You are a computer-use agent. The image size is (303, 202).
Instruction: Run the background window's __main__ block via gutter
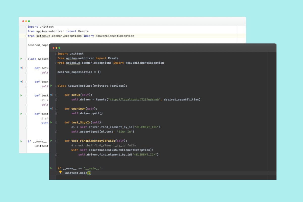pyautogui.click(x=22, y=141)
